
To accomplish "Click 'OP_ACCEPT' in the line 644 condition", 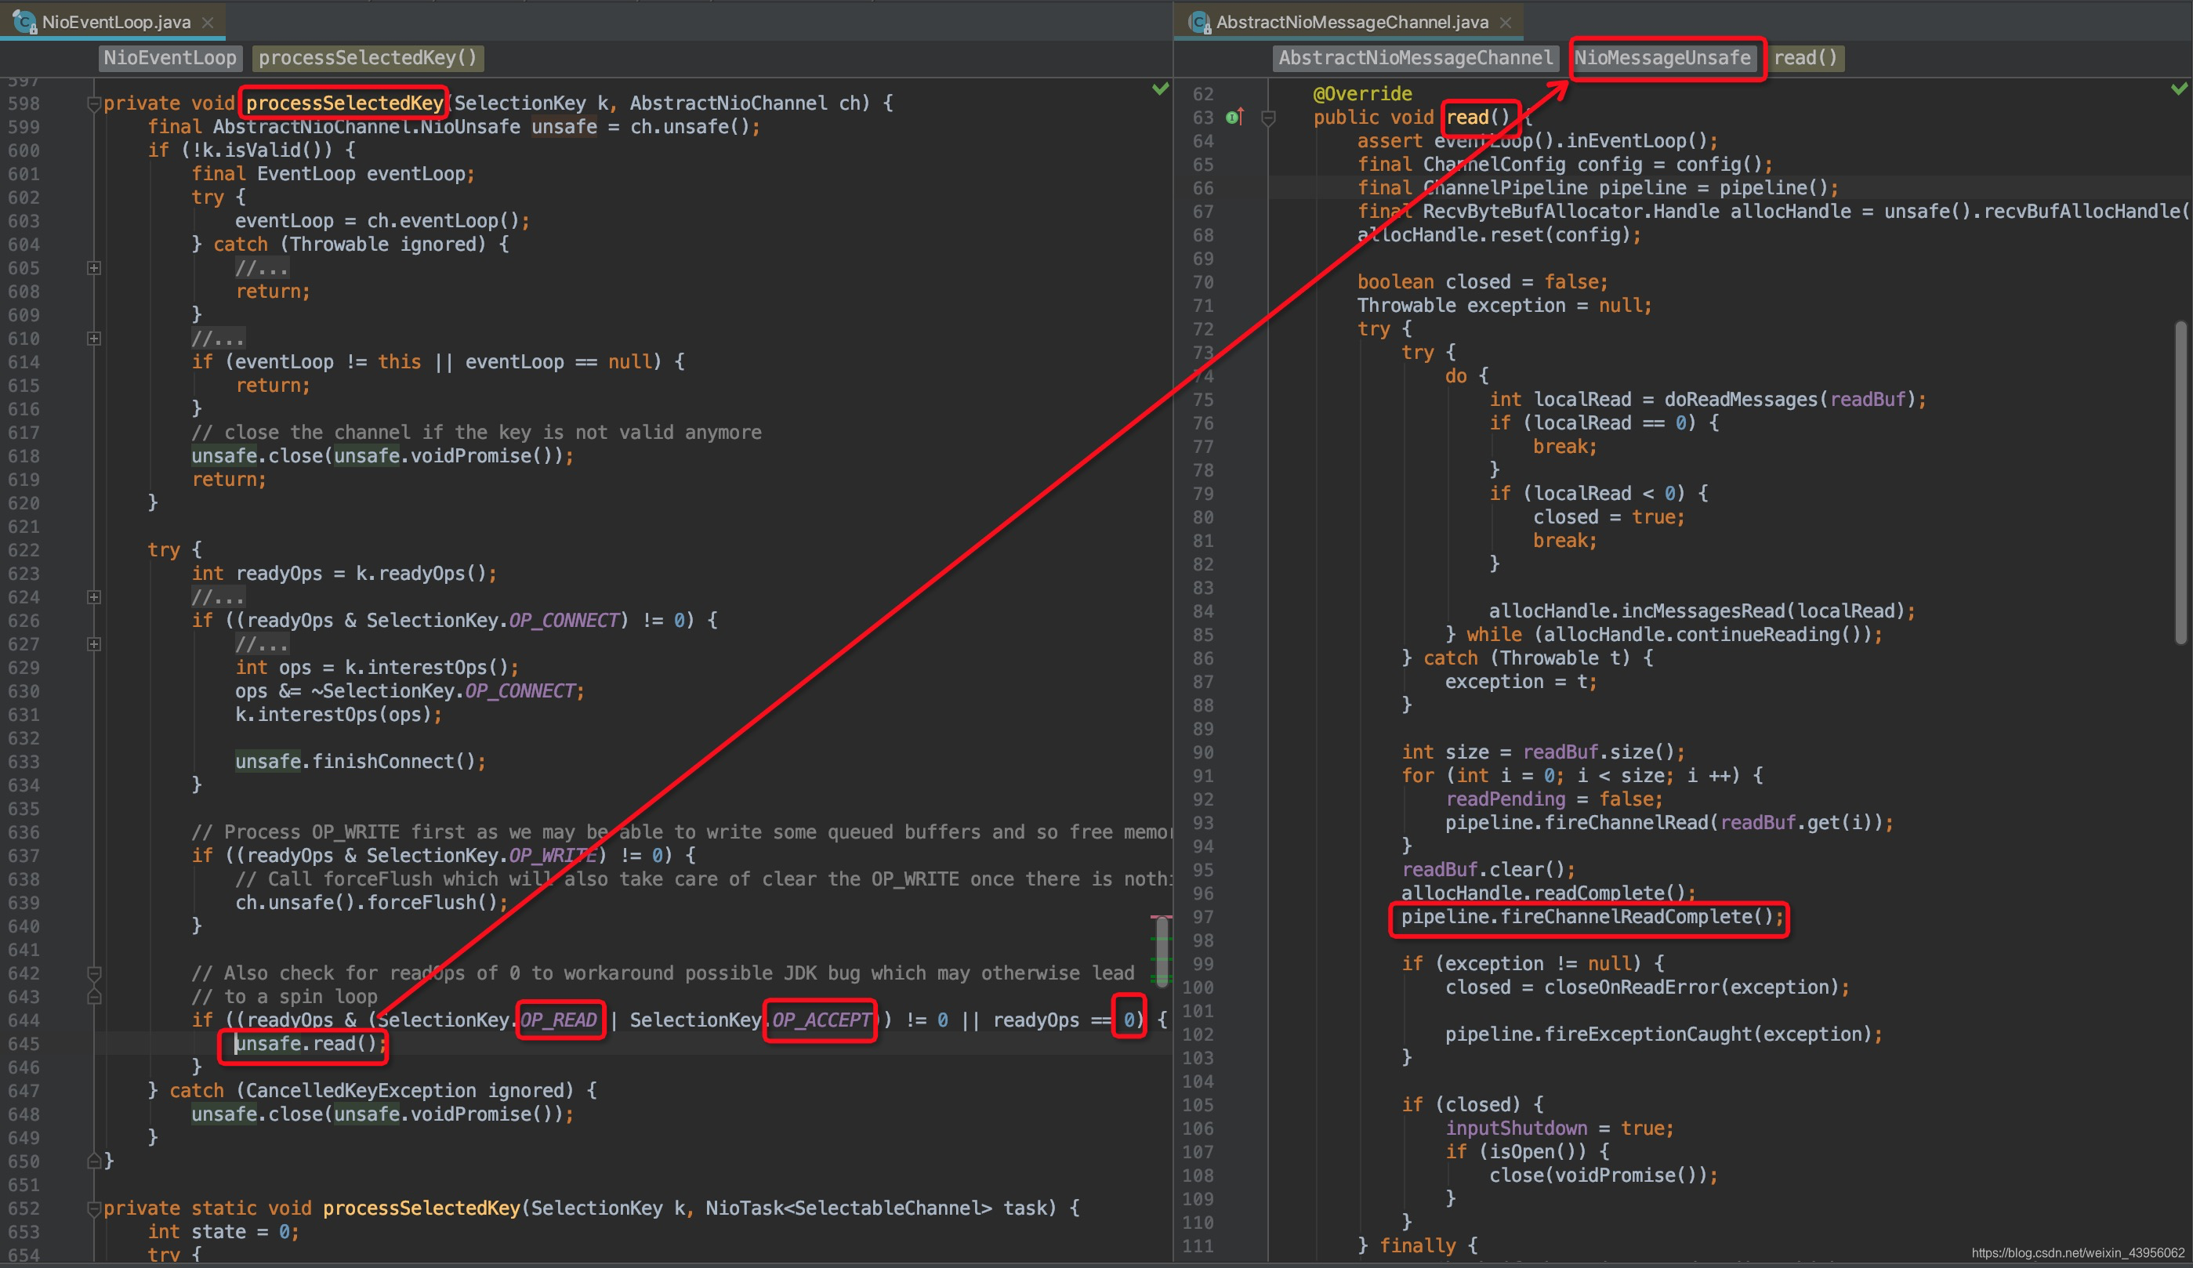I will [821, 1020].
